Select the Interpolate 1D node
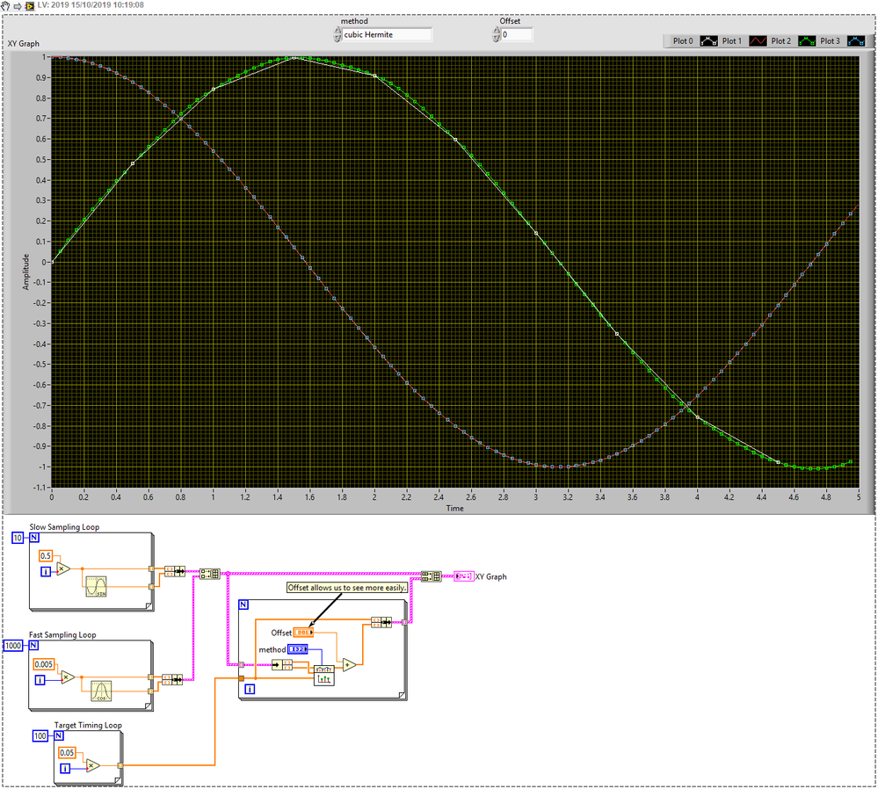 [323, 676]
